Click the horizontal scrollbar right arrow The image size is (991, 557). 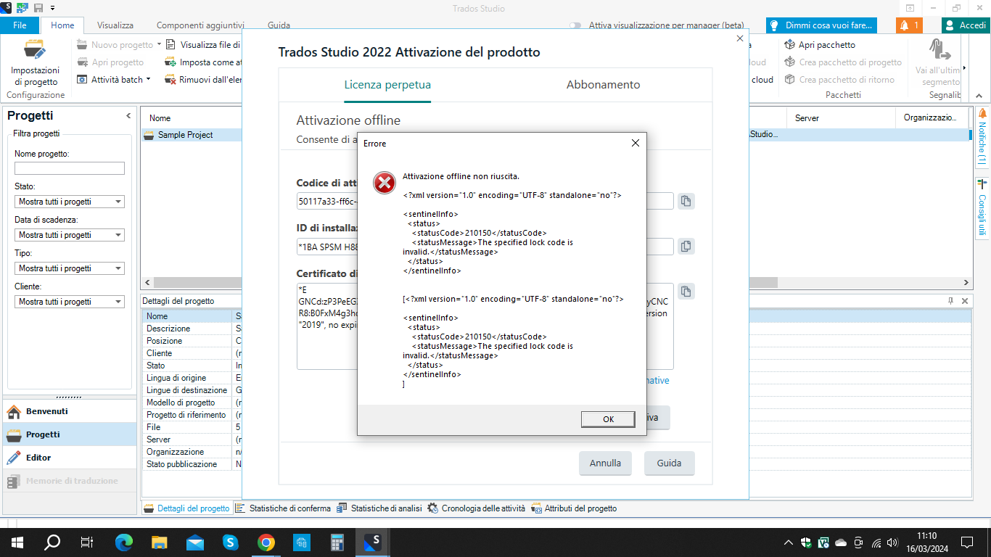click(966, 283)
